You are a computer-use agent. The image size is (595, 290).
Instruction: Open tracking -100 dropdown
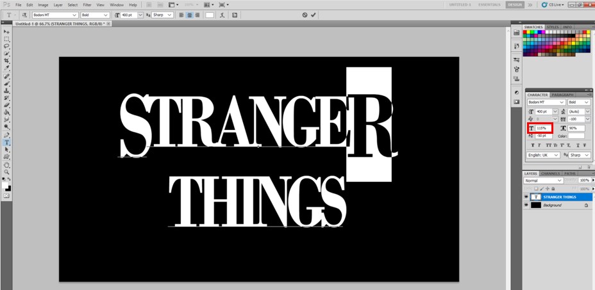point(587,119)
